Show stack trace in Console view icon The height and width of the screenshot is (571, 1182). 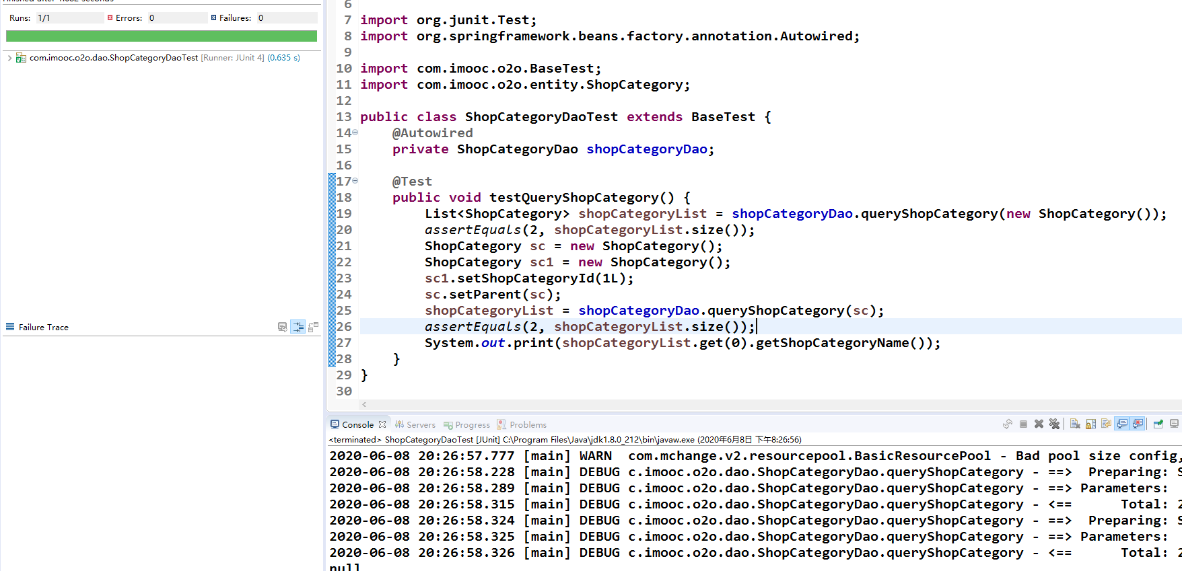(282, 328)
